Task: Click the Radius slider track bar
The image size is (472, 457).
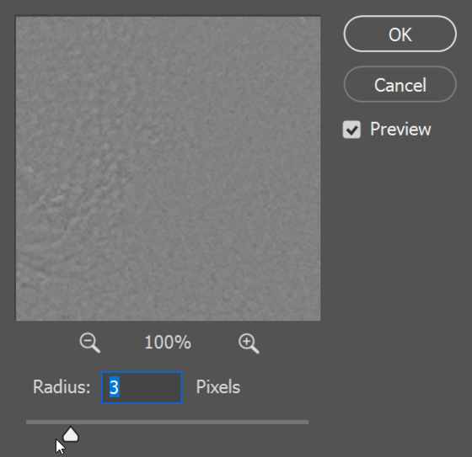Action: pos(168,422)
